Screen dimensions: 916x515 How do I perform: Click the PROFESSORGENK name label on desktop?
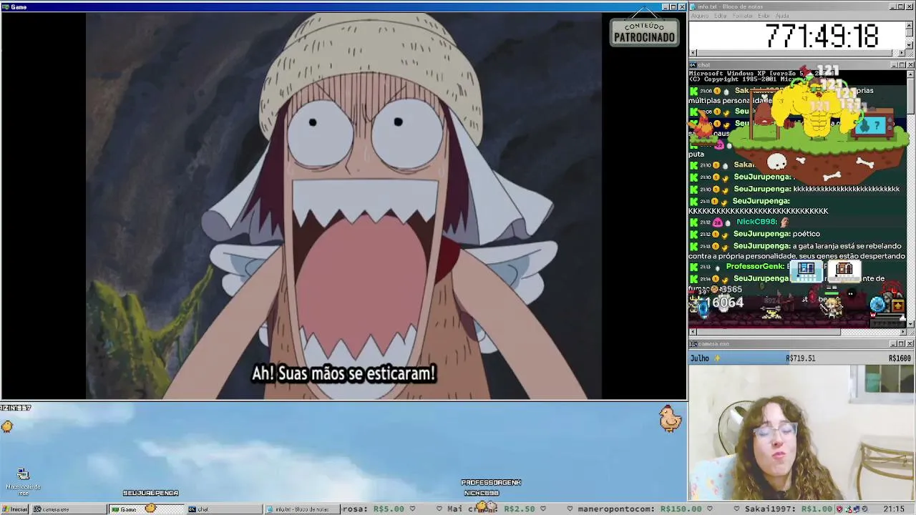point(491,483)
